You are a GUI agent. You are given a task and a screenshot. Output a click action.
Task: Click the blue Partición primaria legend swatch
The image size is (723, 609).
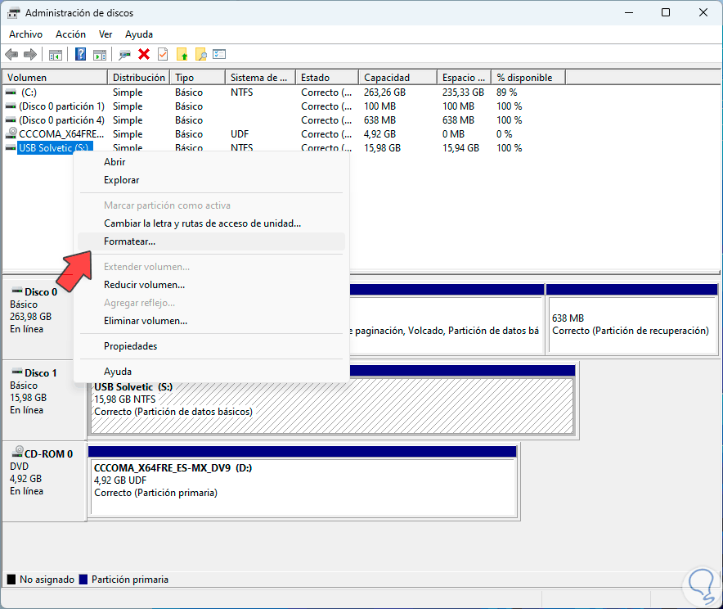tap(83, 580)
